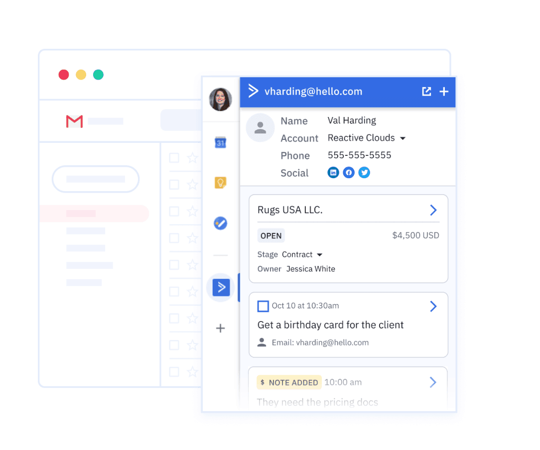Select the ActiveCampaign add-on sidebar icon

pos(221,287)
